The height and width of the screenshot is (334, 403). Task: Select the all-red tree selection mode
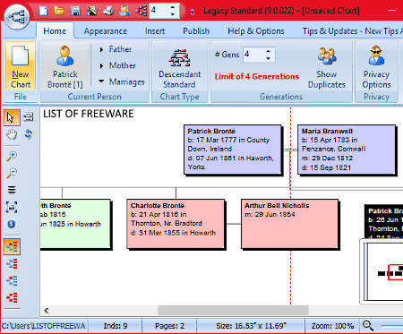(x=12, y=297)
